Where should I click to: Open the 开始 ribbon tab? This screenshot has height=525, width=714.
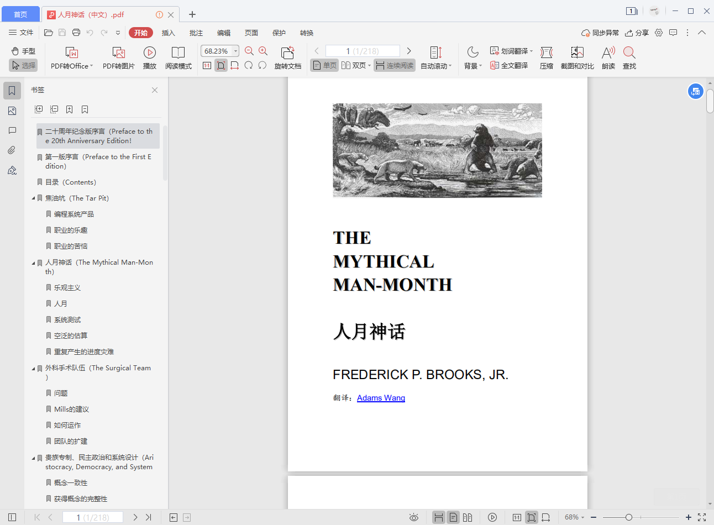click(x=141, y=33)
